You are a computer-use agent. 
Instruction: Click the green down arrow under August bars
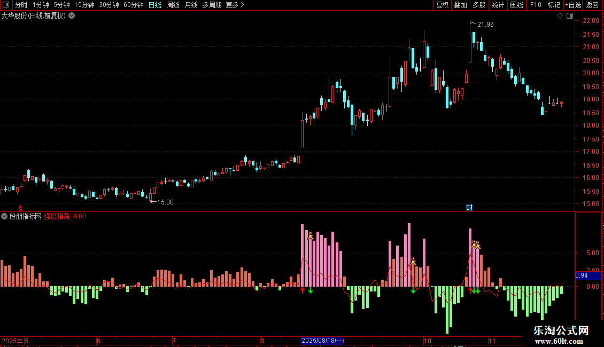pyautogui.click(x=311, y=290)
